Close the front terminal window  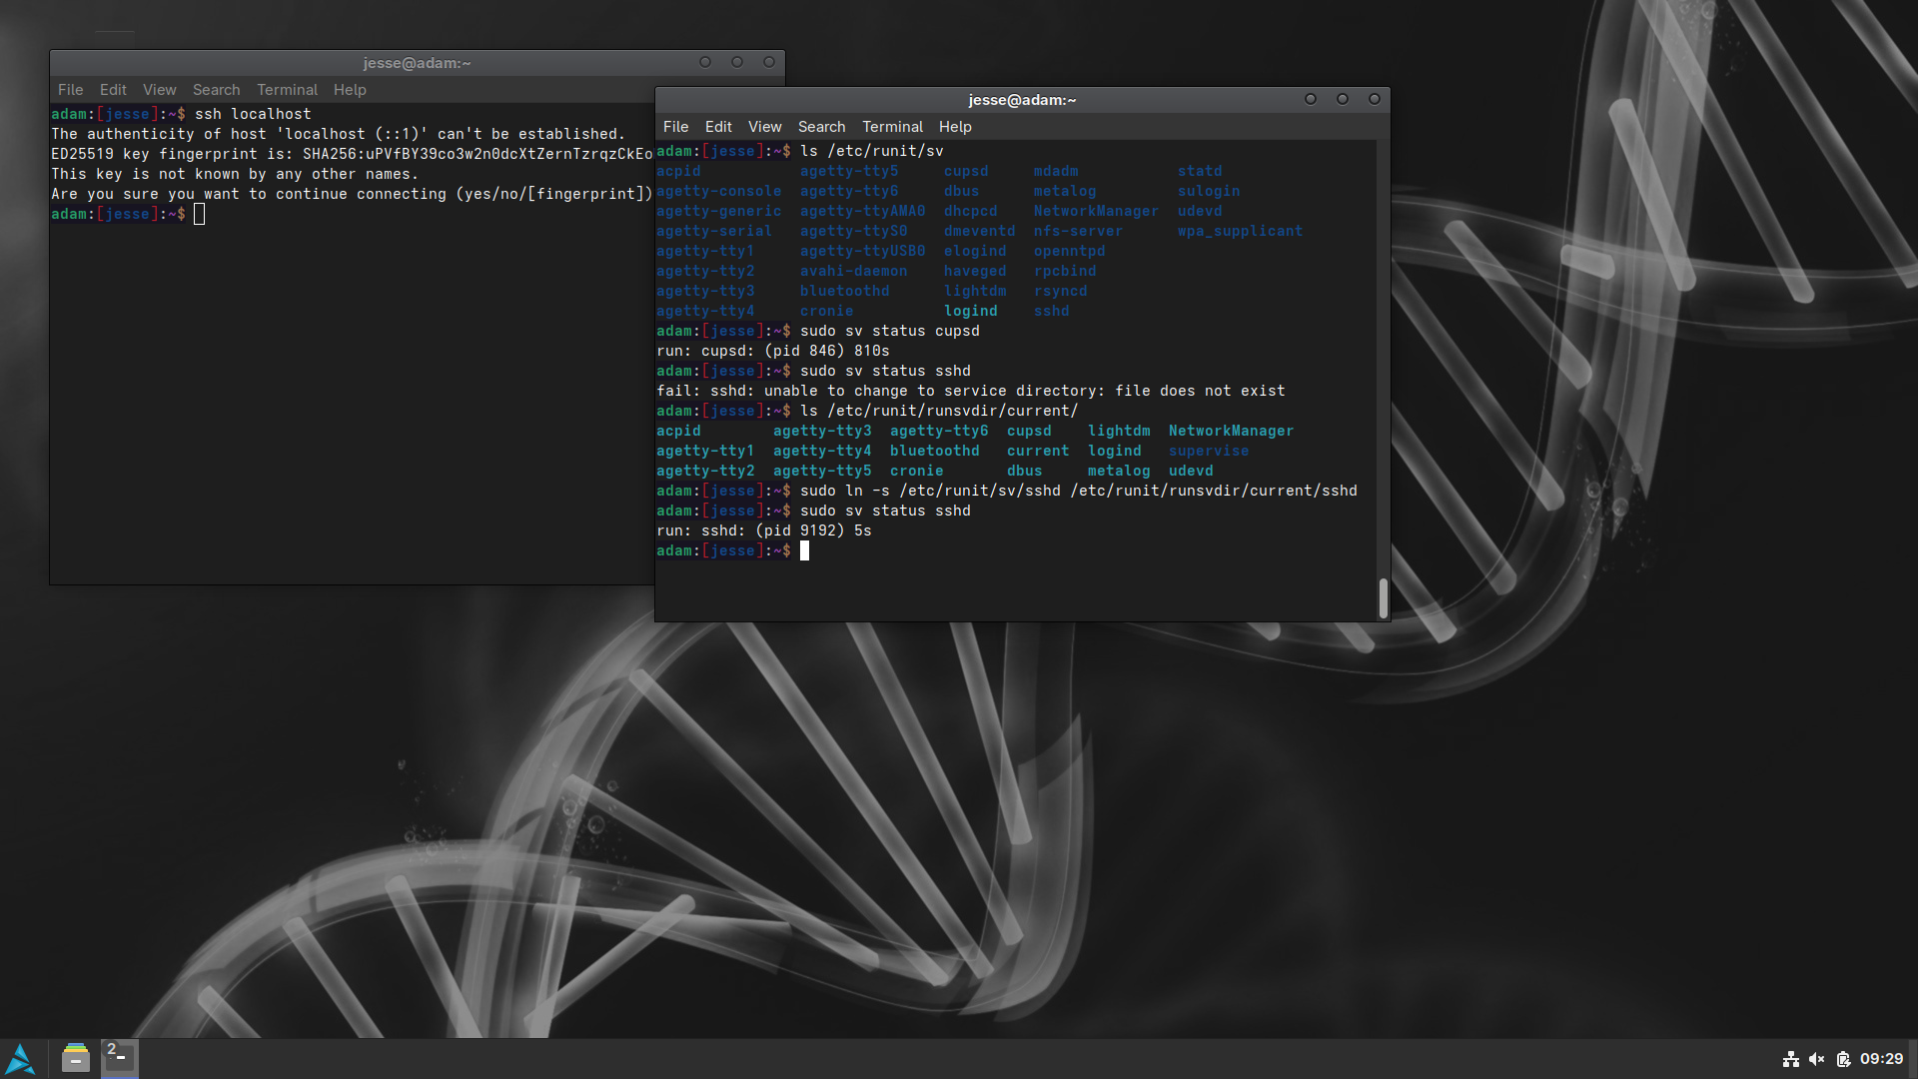[1375, 99]
